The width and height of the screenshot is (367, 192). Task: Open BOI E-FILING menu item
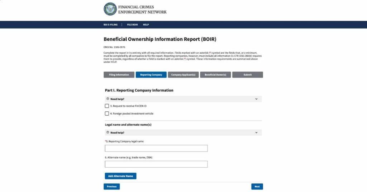coord(110,25)
